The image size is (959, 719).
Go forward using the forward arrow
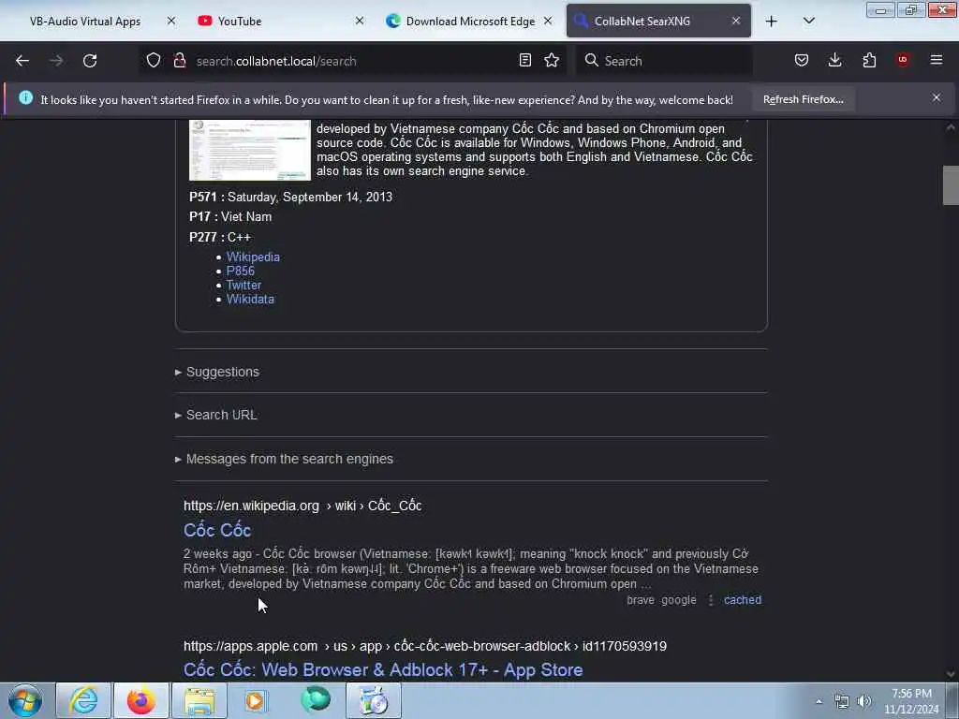[56, 61]
